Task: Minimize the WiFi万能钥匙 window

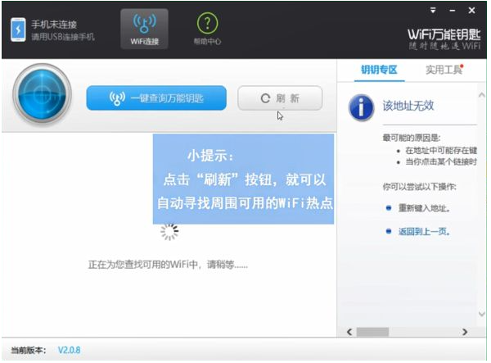Action: (453, 11)
